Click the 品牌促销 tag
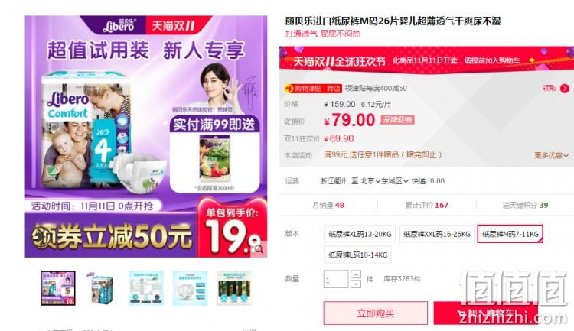Image resolution: width=574 pixels, height=331 pixels. (397, 119)
